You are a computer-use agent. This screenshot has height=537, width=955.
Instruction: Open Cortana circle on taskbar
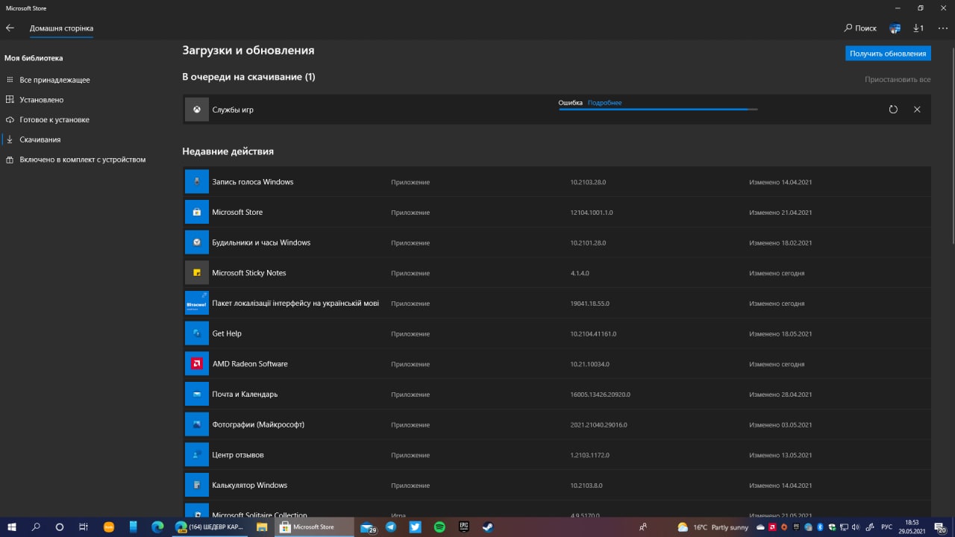60,527
